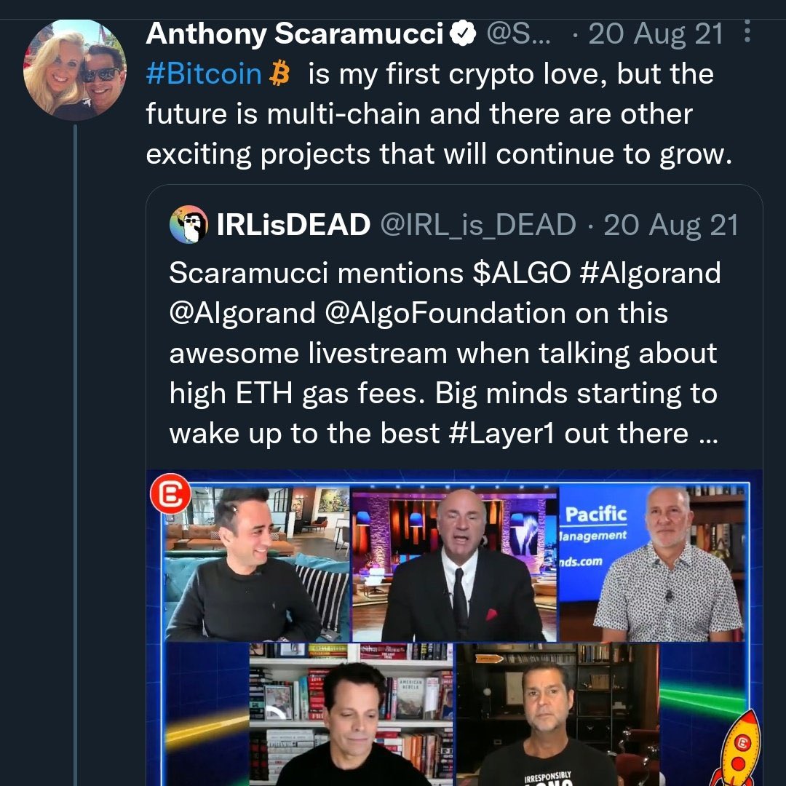The width and height of the screenshot is (786, 786).
Task: Open the quoted tweet text about $ALGO
Action: click(x=445, y=353)
